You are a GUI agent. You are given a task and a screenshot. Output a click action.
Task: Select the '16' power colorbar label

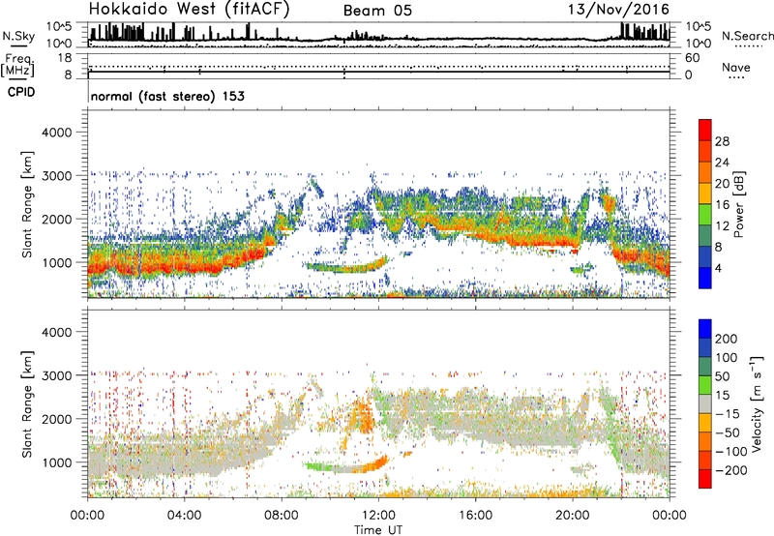(722, 205)
